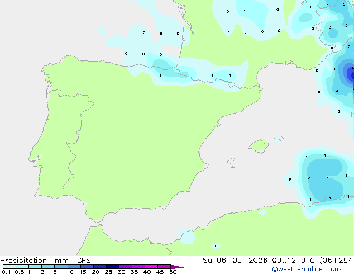Pick the 2–5 mm legend swatch
Image resolution: width=354 pixels, height=274 pixels.
(x=48, y=267)
